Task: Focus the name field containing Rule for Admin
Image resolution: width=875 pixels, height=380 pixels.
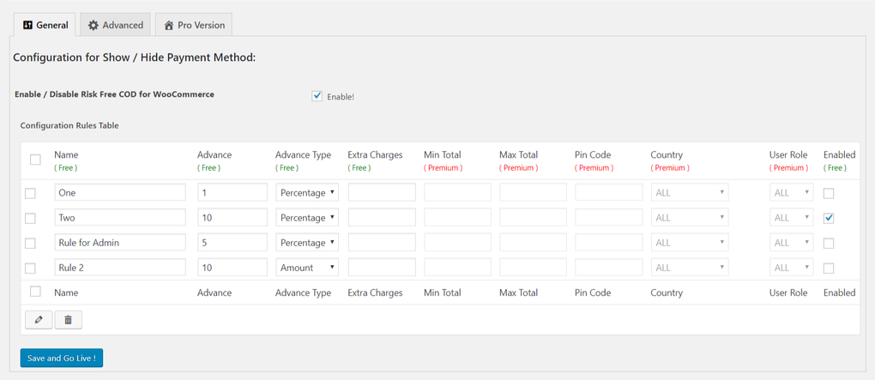Action: click(x=120, y=243)
